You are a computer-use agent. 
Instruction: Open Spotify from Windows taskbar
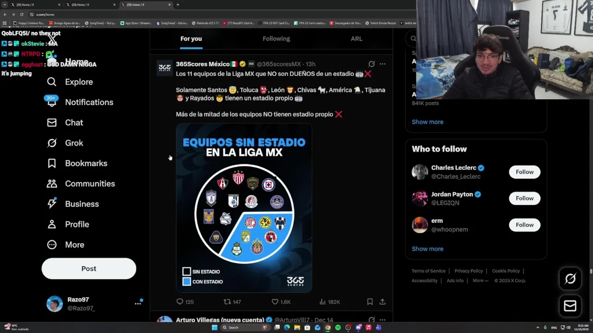(338, 327)
